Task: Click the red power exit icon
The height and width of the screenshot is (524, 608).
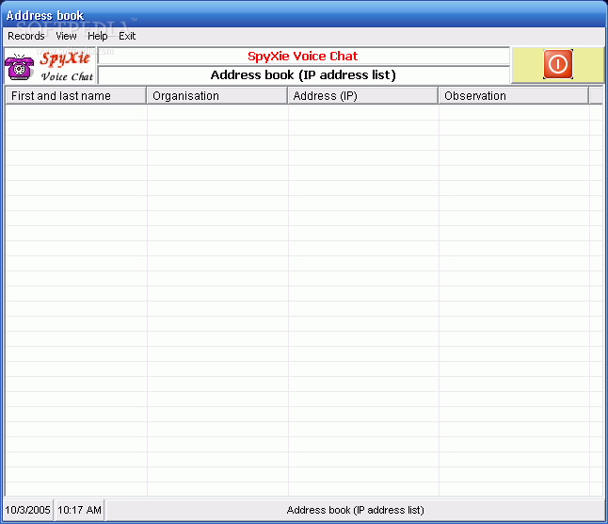Action: click(557, 64)
